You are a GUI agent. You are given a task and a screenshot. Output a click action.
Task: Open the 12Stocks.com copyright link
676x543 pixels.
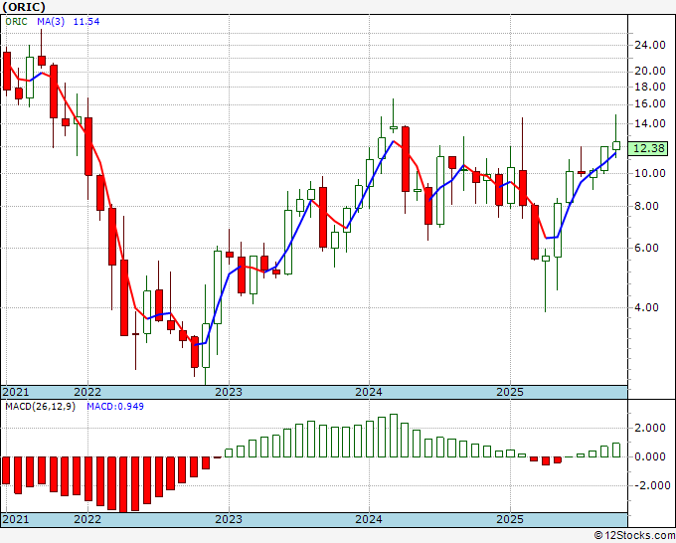(x=634, y=536)
